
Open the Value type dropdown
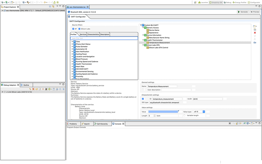click(x=199, y=112)
